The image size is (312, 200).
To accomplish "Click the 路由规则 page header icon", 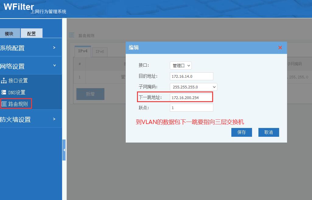I will [x=72, y=35].
